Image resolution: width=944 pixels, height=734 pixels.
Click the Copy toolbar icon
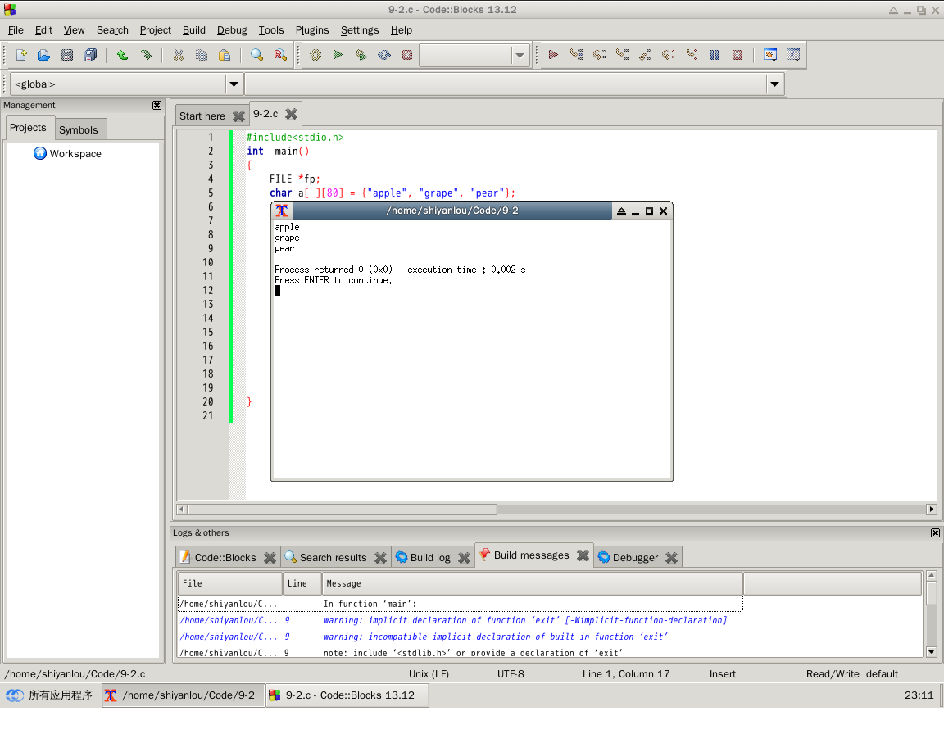(x=201, y=55)
